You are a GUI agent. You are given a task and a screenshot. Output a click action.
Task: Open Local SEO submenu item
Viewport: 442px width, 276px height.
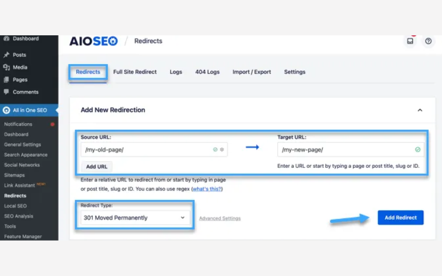(15, 206)
